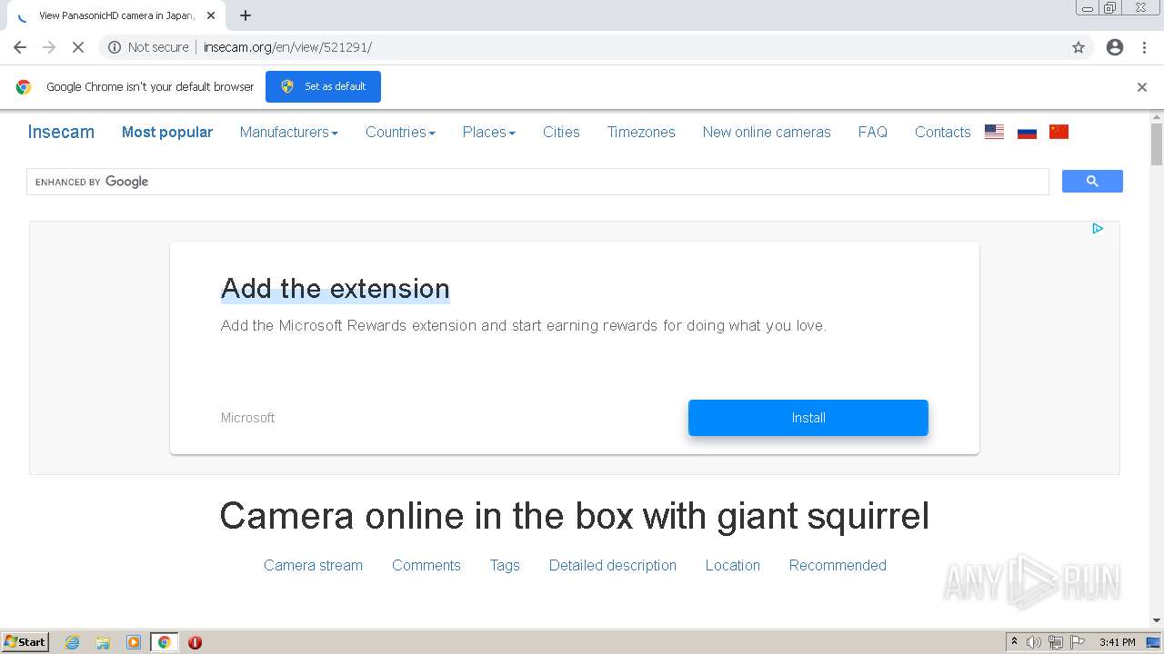Switch site language via Russian flag
The height and width of the screenshot is (654, 1164).
tap(1027, 132)
